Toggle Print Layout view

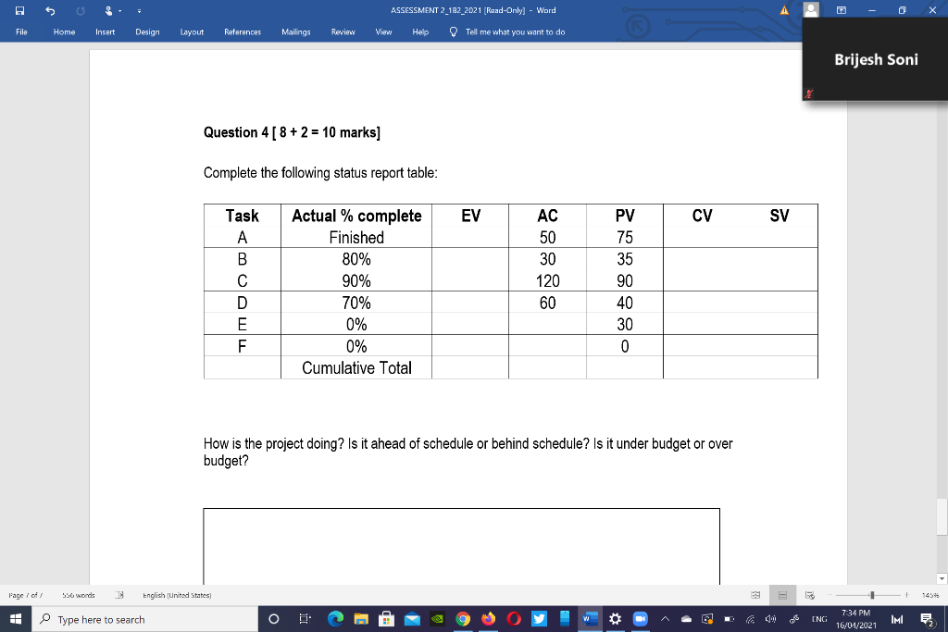782,595
